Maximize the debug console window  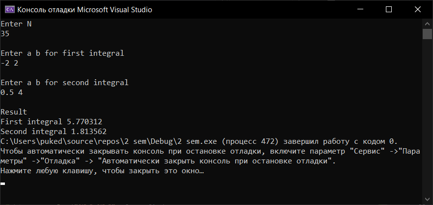(389, 9)
